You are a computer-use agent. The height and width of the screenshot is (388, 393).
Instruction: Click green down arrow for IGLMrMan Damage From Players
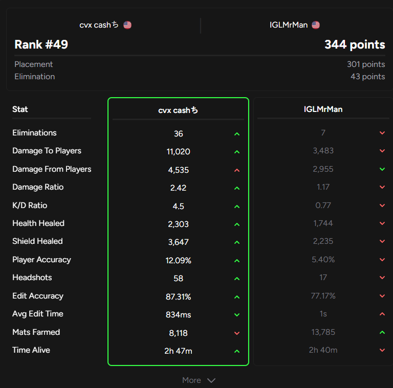[382, 169]
